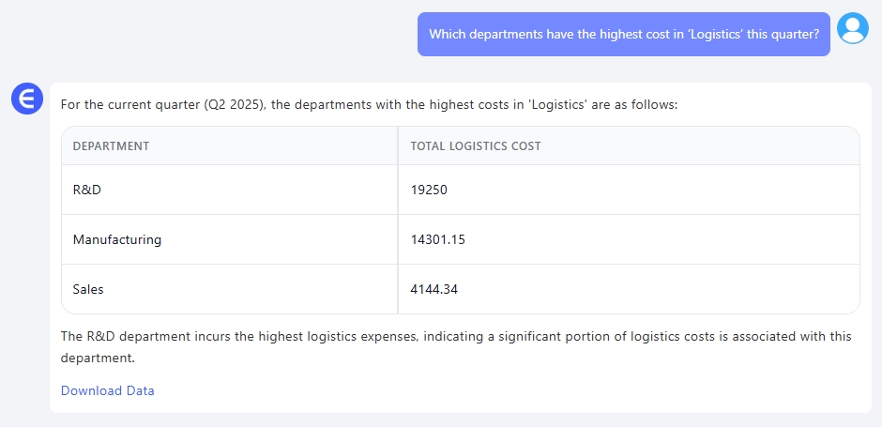Click the Manufacturing department cell

coord(116,239)
